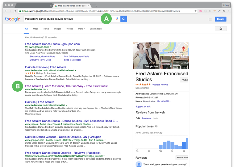
Task: Close the first blank browser tab
Action: tap(51, 6)
